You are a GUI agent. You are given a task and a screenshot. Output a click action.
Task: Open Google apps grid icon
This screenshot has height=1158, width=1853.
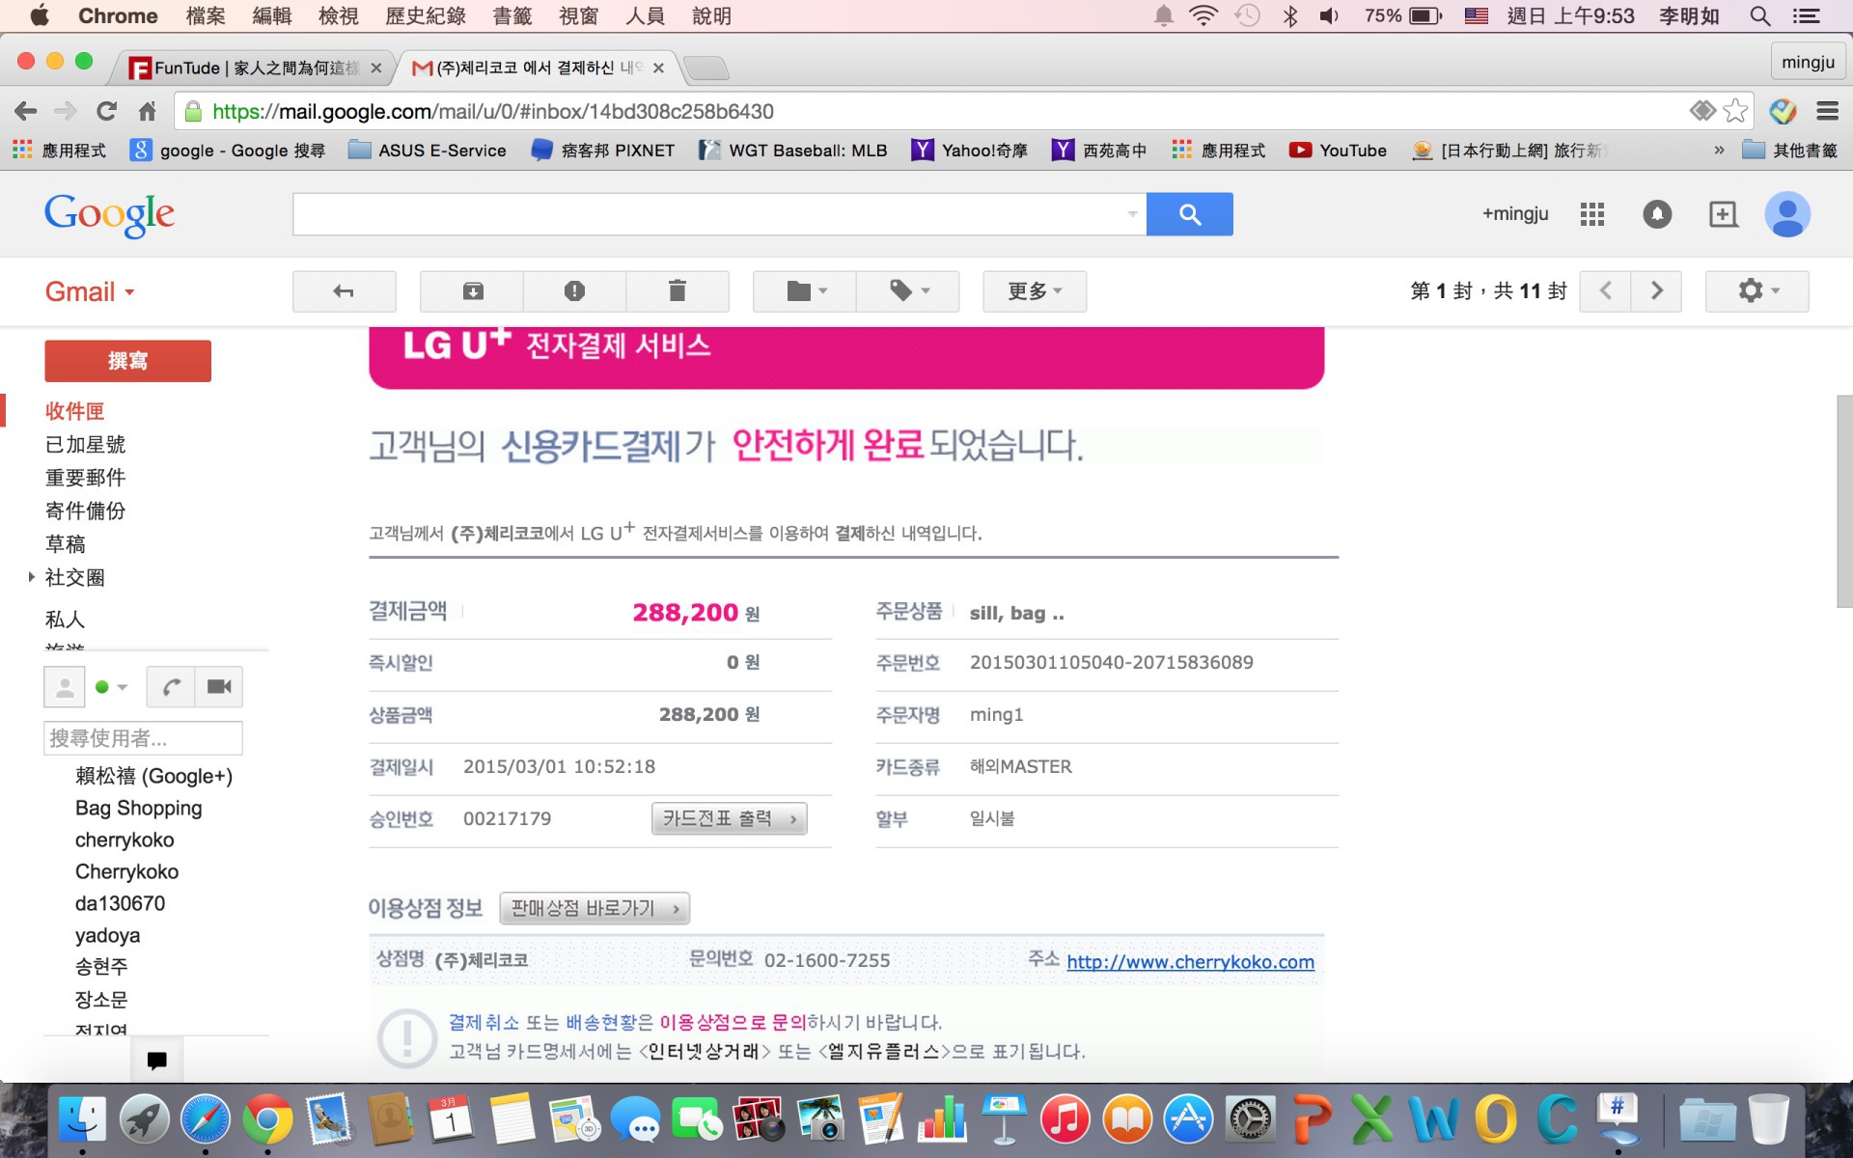[x=1591, y=214]
